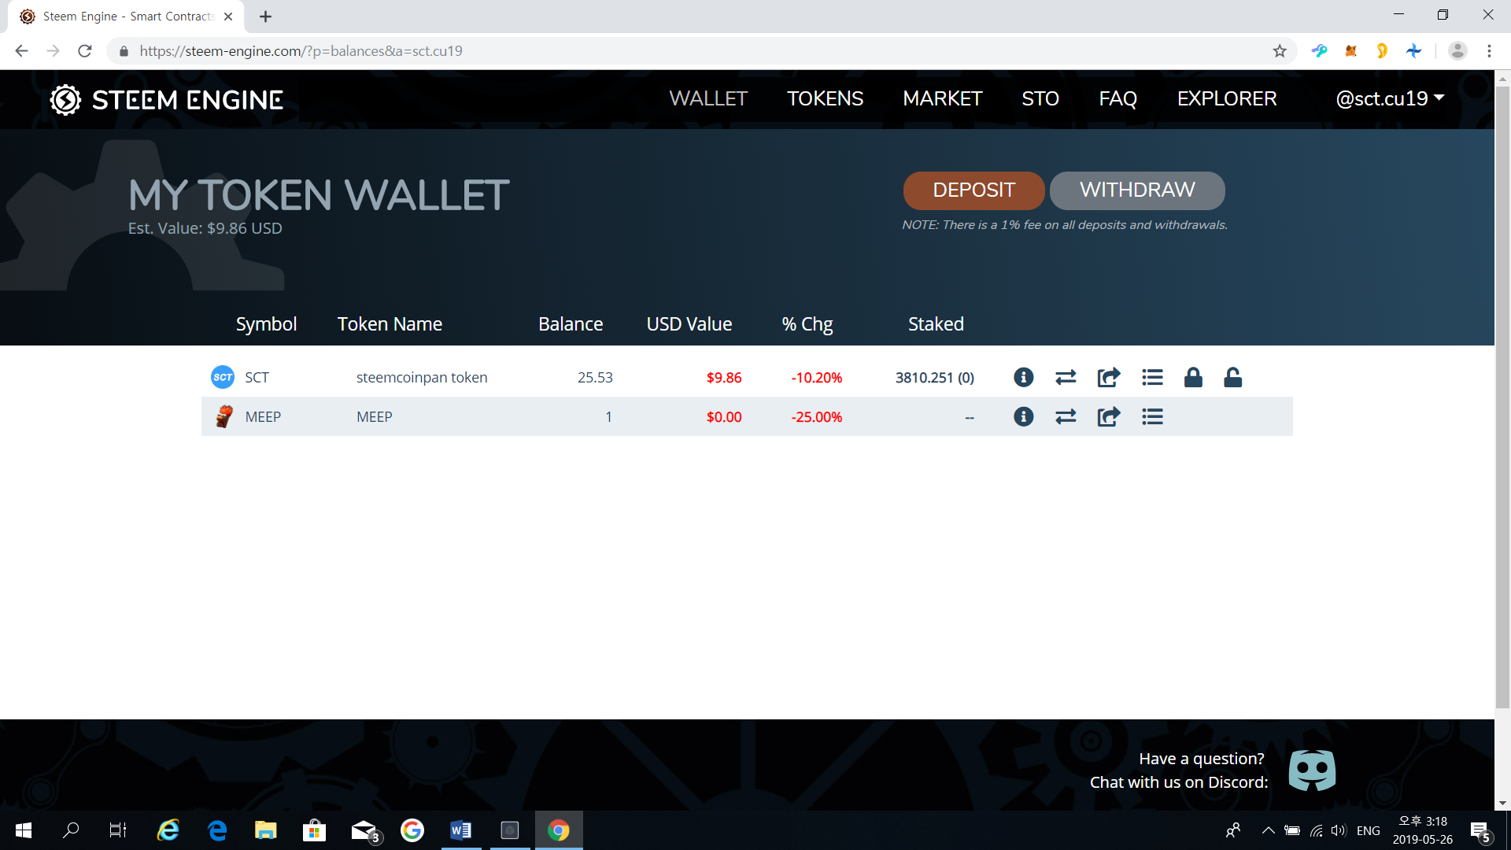Open SCT transaction history list icon
Image resolution: width=1511 pixels, height=850 pixels.
[x=1152, y=378]
